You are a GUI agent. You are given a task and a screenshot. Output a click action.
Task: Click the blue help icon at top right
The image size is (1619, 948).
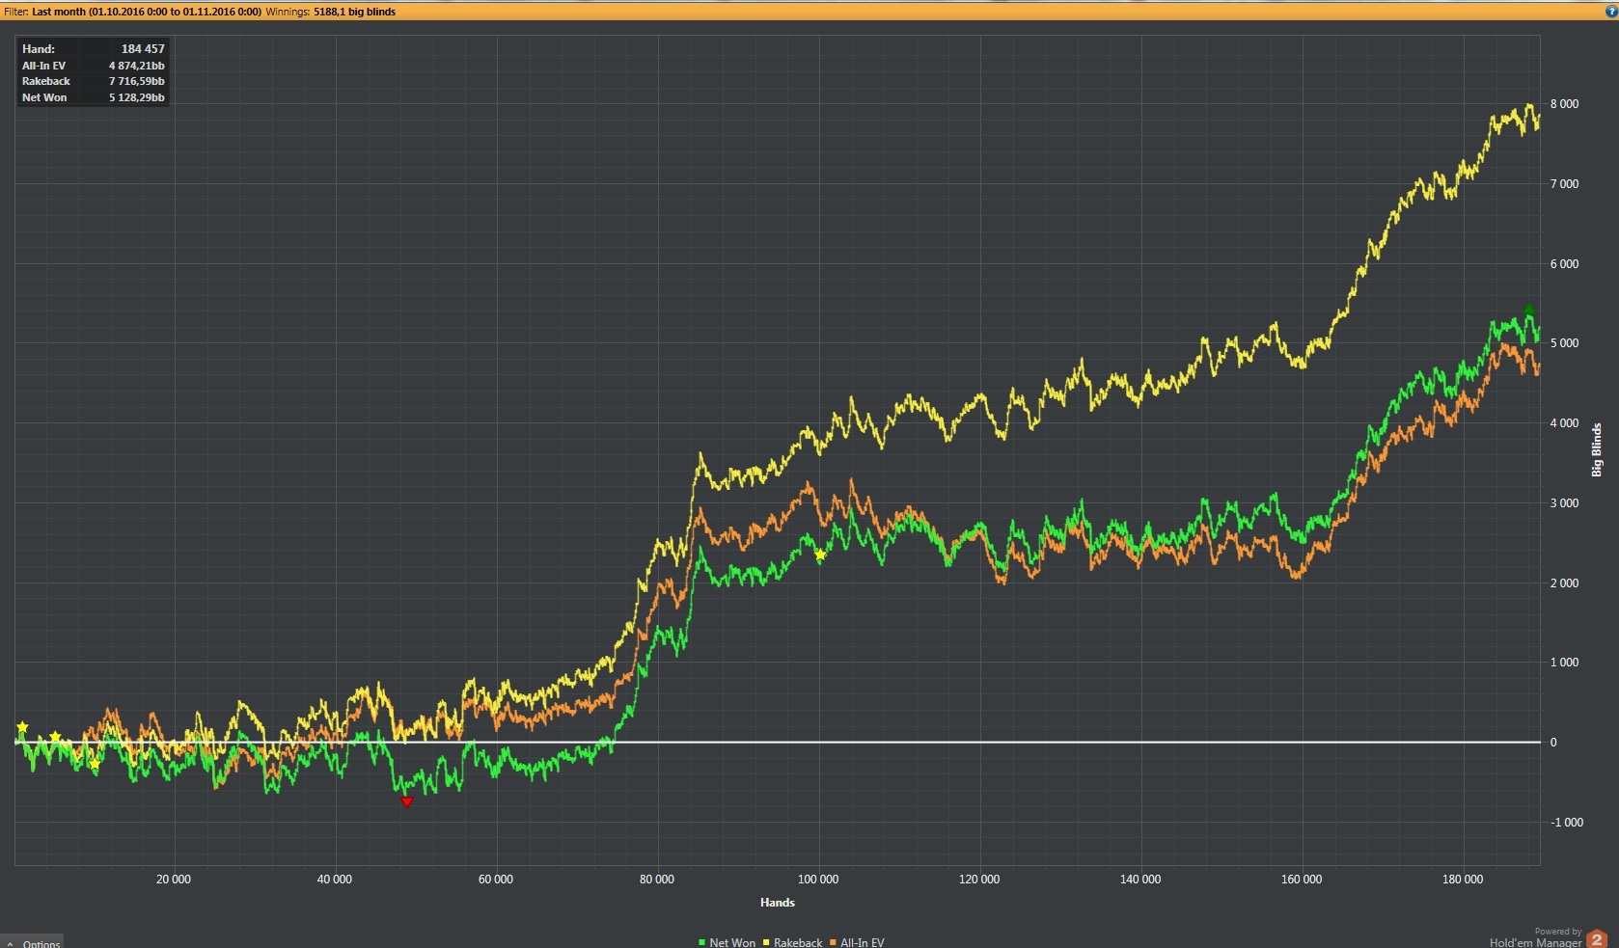(x=1610, y=12)
